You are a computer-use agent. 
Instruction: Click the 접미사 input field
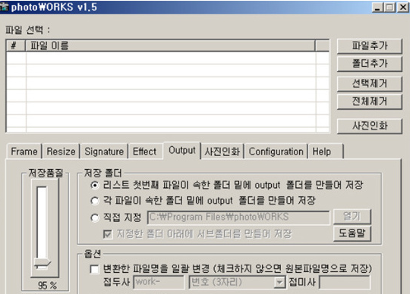[345, 283]
